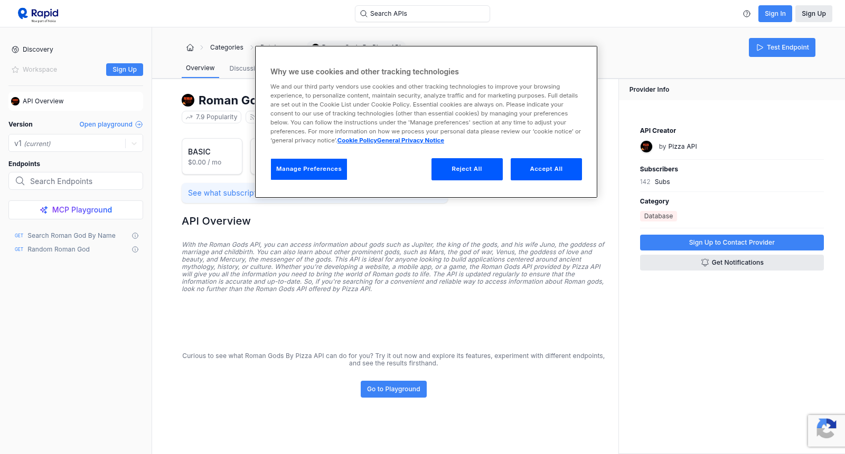Image resolution: width=845 pixels, height=454 pixels.
Task: Accept All cookies
Action: coord(546,169)
